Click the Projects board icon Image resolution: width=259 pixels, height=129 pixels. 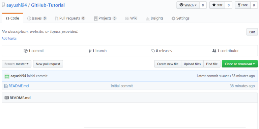(x=96, y=18)
